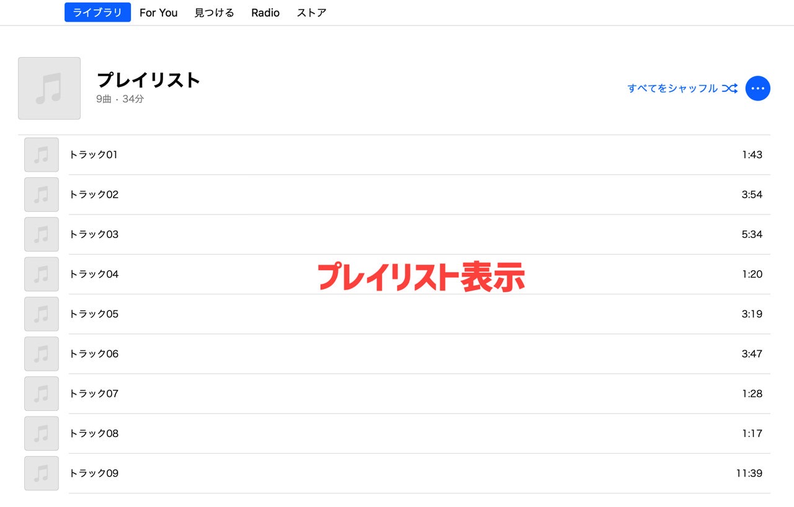Select the トラック03 title
Image resolution: width=794 pixels, height=507 pixels.
tap(94, 234)
